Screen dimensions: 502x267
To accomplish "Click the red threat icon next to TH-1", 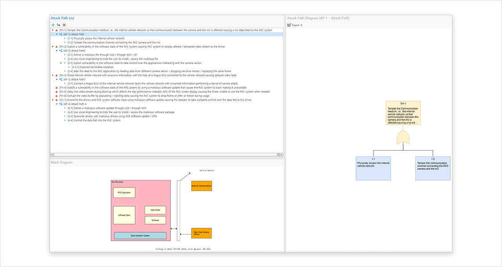I will [x=57, y=30].
